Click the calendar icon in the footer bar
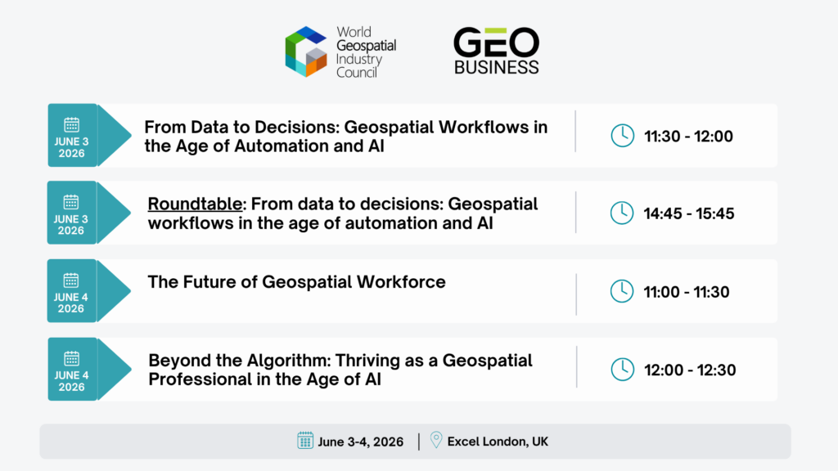This screenshot has height=471, width=838. click(305, 441)
